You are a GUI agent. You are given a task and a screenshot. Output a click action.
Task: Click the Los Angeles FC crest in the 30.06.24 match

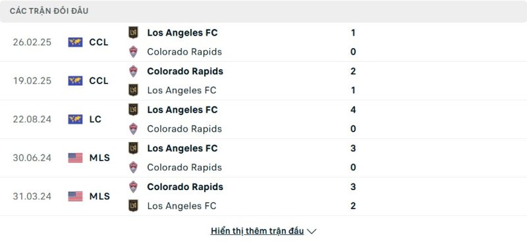tap(134, 148)
